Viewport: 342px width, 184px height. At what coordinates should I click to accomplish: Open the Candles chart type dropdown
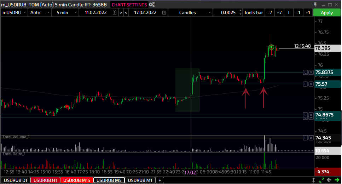pos(191,12)
